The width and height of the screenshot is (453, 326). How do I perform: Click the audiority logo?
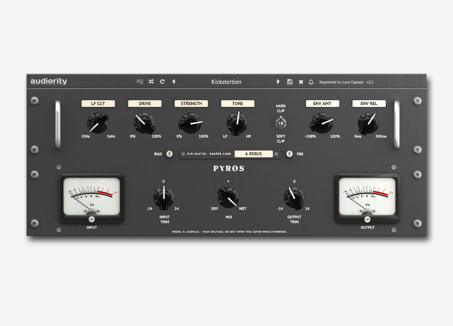coord(49,81)
